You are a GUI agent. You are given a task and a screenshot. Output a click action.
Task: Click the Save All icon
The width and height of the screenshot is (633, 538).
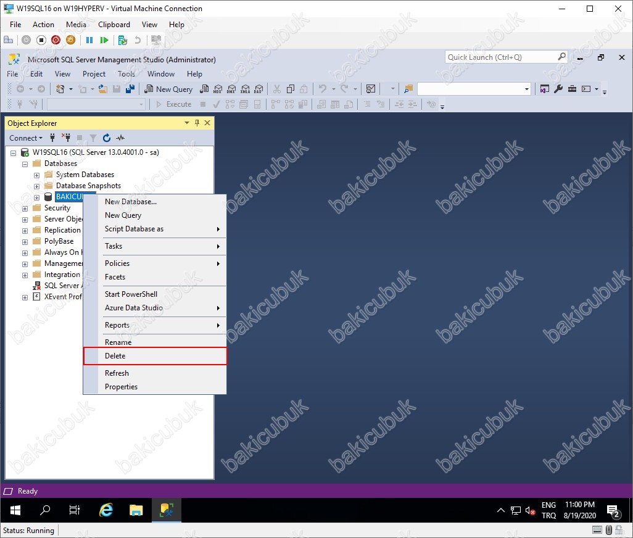tap(130, 89)
